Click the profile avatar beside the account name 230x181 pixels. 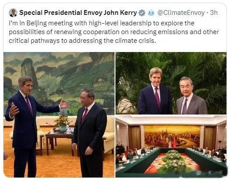tap(13, 13)
